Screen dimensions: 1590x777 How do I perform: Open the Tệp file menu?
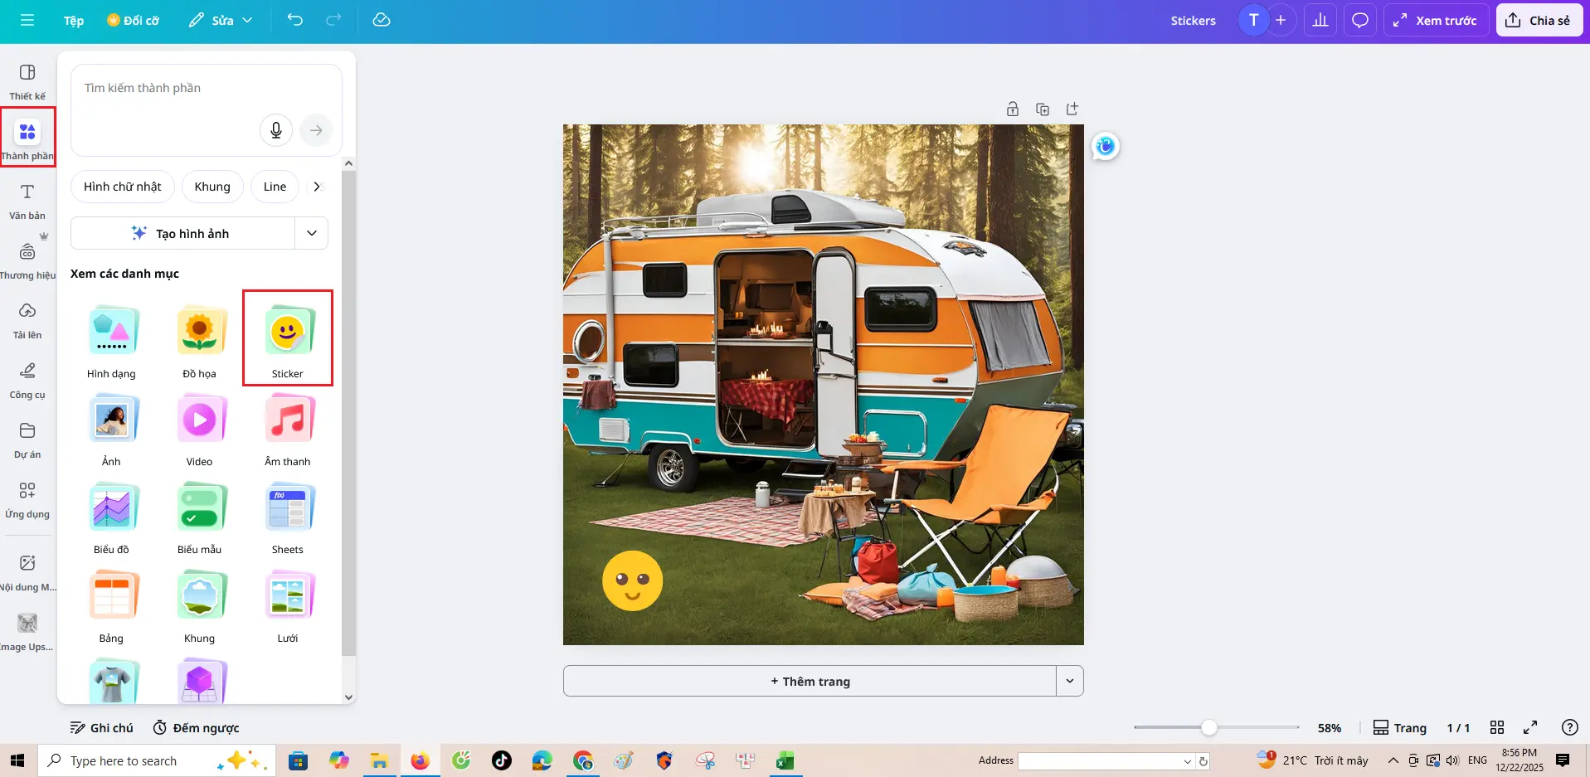[74, 20]
